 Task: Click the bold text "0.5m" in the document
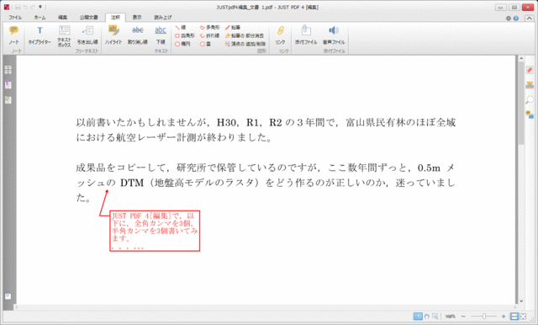[429, 168]
